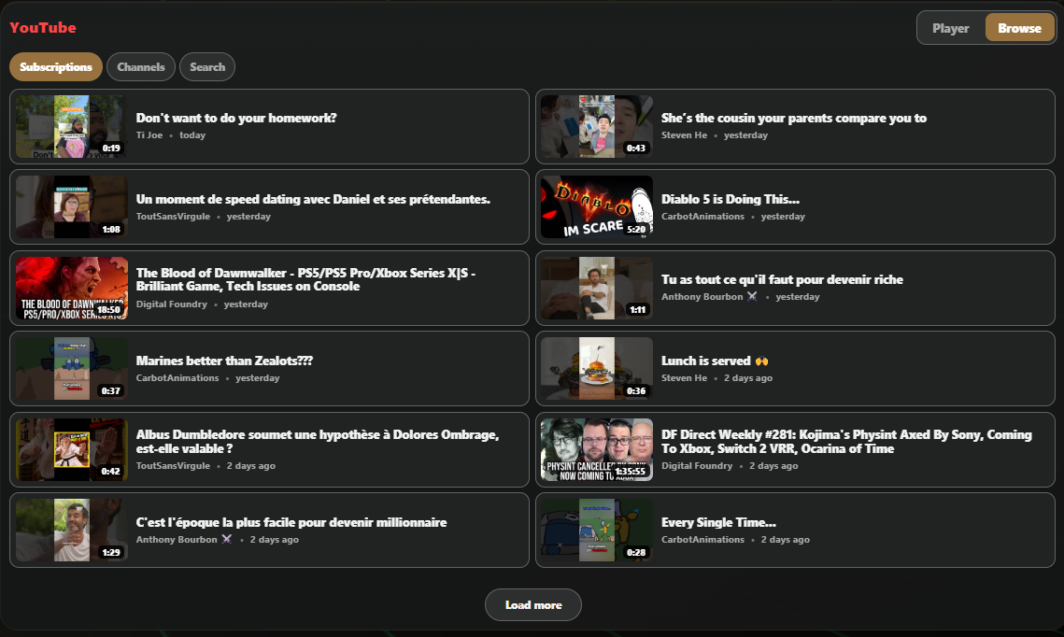Click title "Un moment de speed dating avec Daniel"

313,199
